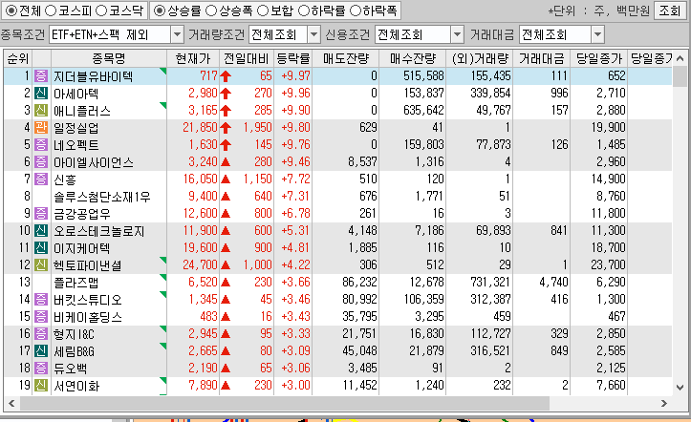691x422 pixels.
Task: Select the 코스피 radio button
Action: coord(51,11)
